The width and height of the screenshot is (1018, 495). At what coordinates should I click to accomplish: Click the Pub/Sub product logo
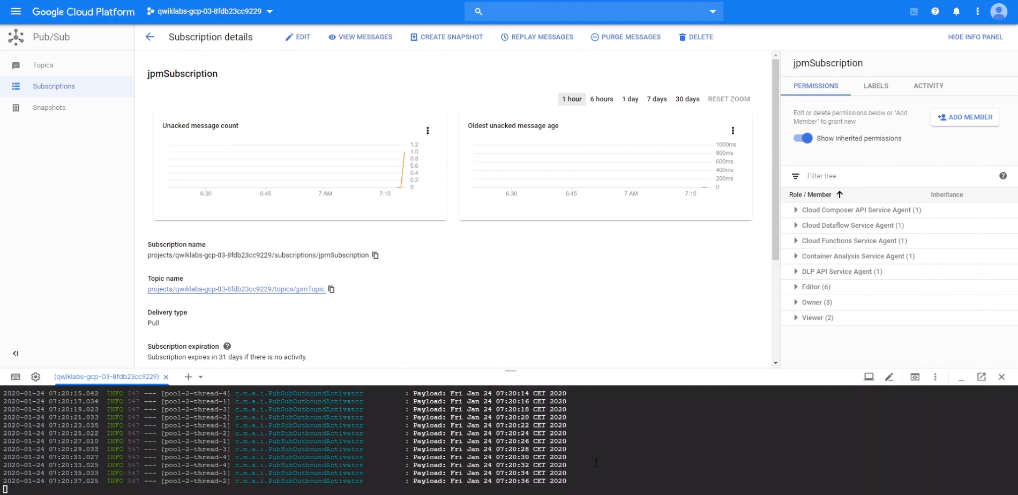16,37
